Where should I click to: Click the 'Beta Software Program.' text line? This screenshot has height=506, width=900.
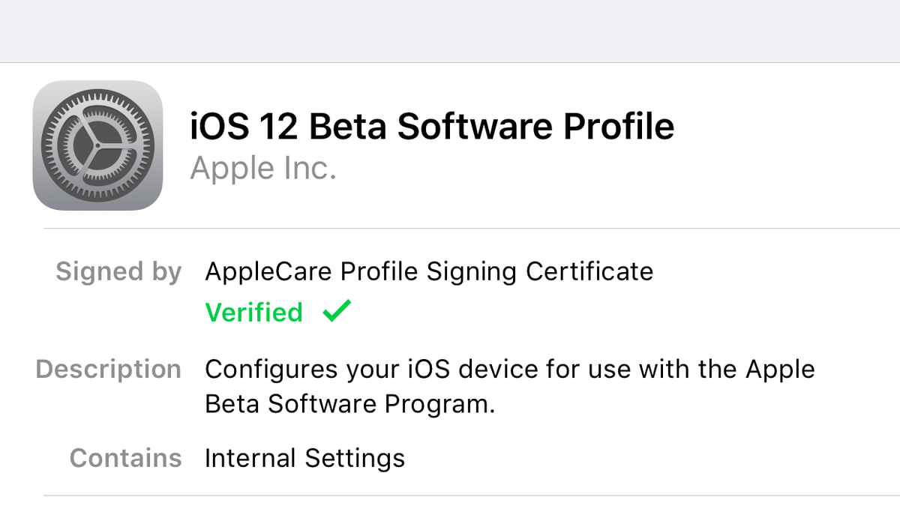pyautogui.click(x=350, y=404)
